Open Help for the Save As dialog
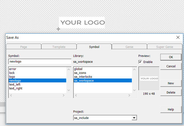184x126 pixels. pyautogui.click(x=171, y=109)
